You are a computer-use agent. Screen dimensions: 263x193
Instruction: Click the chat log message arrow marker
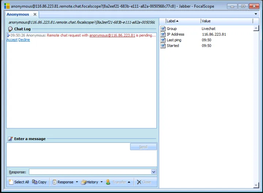[x=8, y=35]
